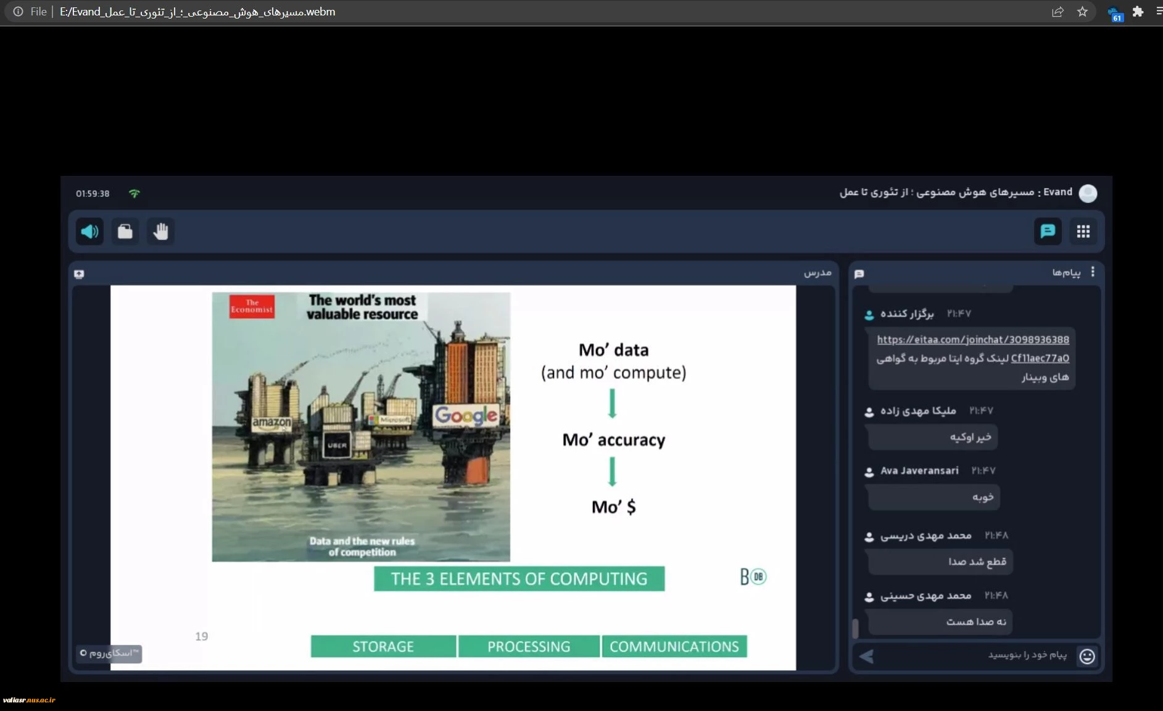The image size is (1163, 711).
Task: Click message 'خیر اوکیه' from ملیکا مهدی زاده
Action: (x=932, y=437)
